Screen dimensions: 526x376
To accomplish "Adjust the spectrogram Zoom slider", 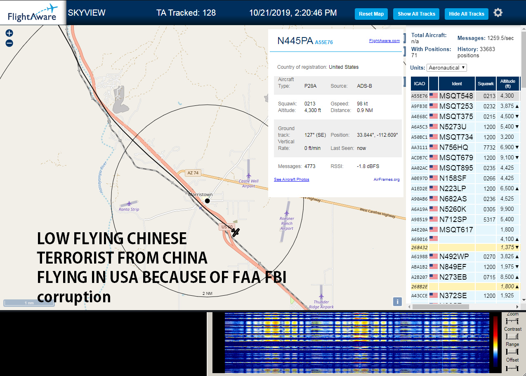I will (512, 321).
